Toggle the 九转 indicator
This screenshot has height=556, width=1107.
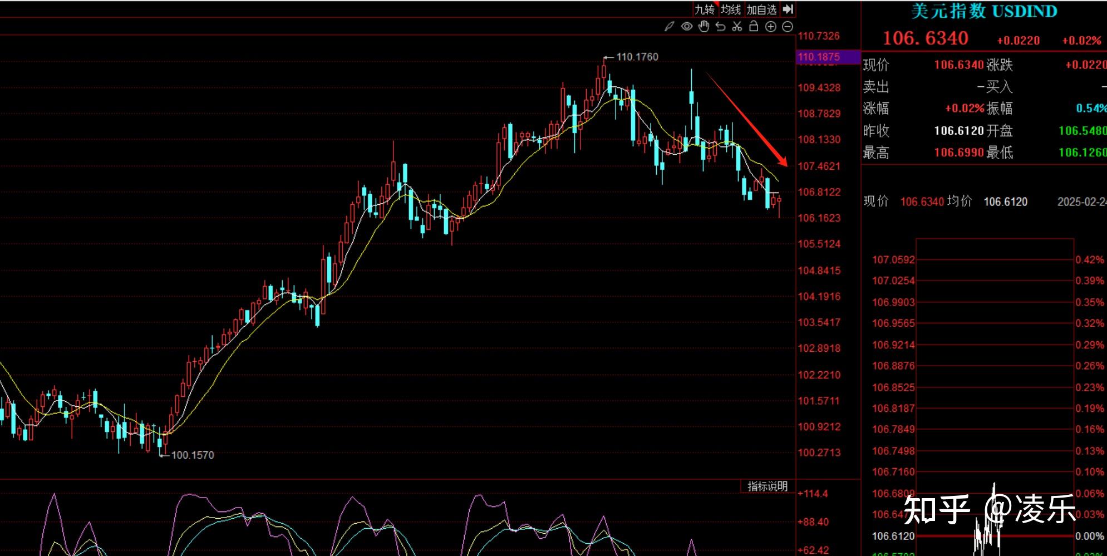tap(705, 9)
